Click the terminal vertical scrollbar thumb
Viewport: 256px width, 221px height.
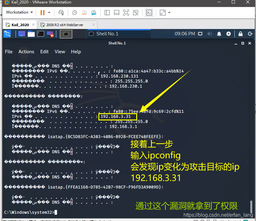pyautogui.click(x=251, y=207)
